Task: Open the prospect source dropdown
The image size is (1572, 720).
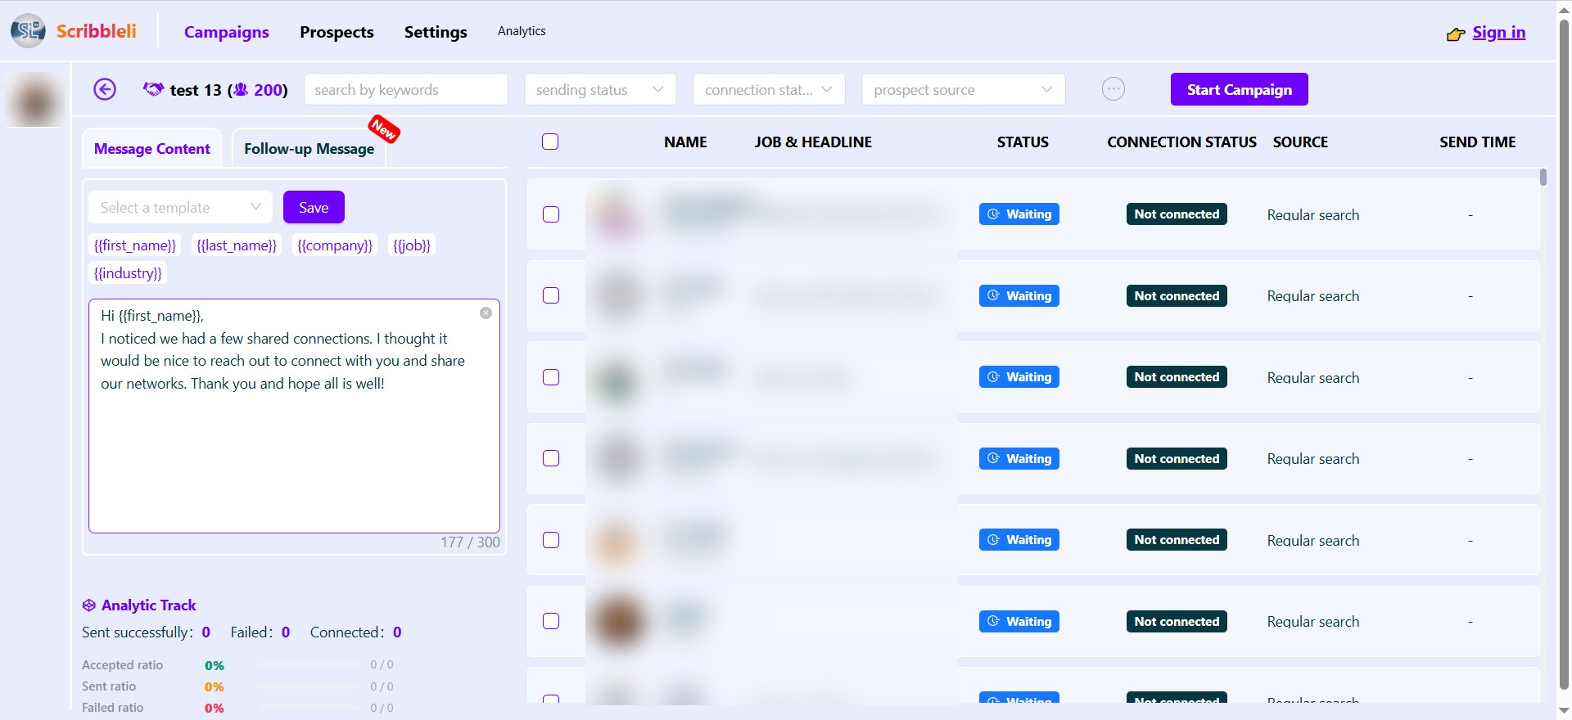Action: click(963, 89)
